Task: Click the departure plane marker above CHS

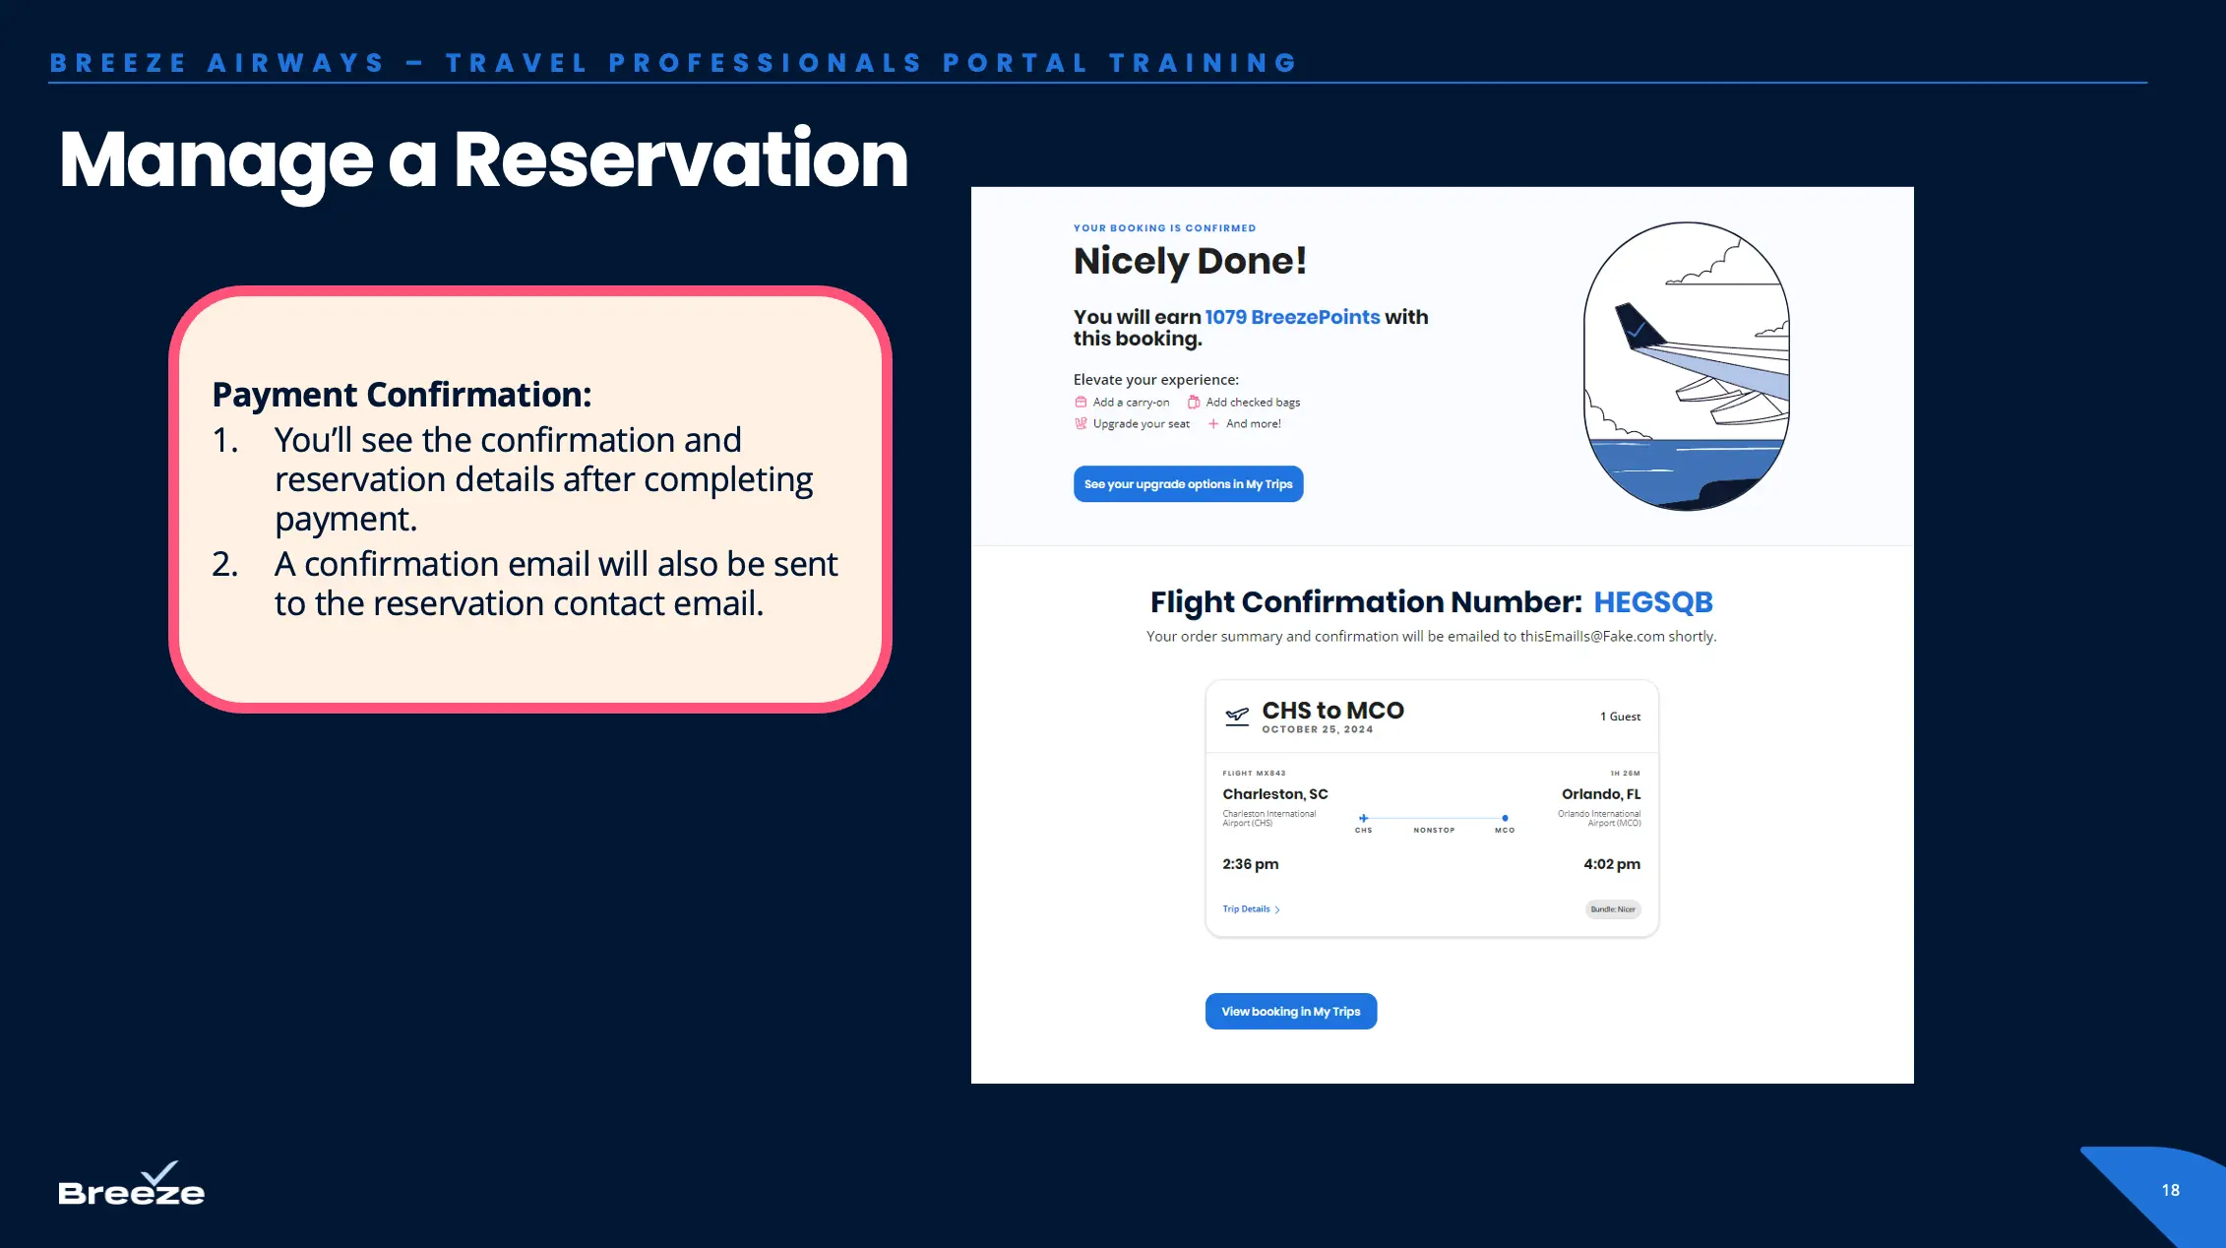Action: pos(1363,818)
